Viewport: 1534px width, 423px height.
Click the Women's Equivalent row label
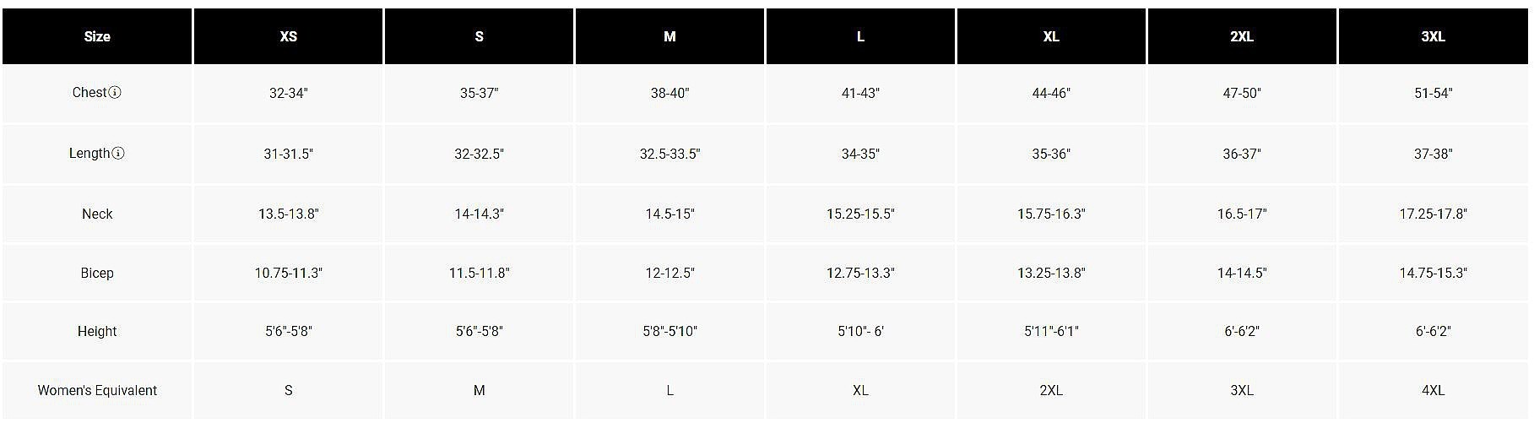(x=97, y=390)
